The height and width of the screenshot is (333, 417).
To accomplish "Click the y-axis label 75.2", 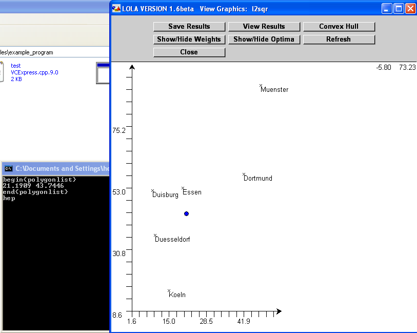I will (x=118, y=130).
